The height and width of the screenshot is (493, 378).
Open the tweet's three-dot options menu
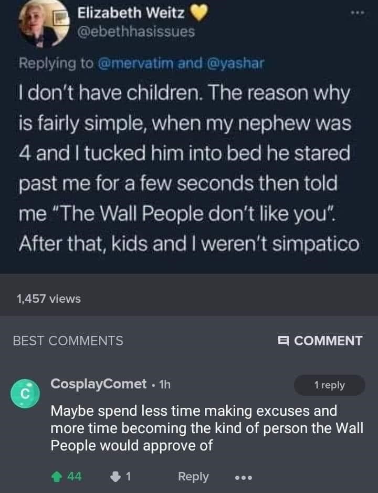(x=359, y=12)
